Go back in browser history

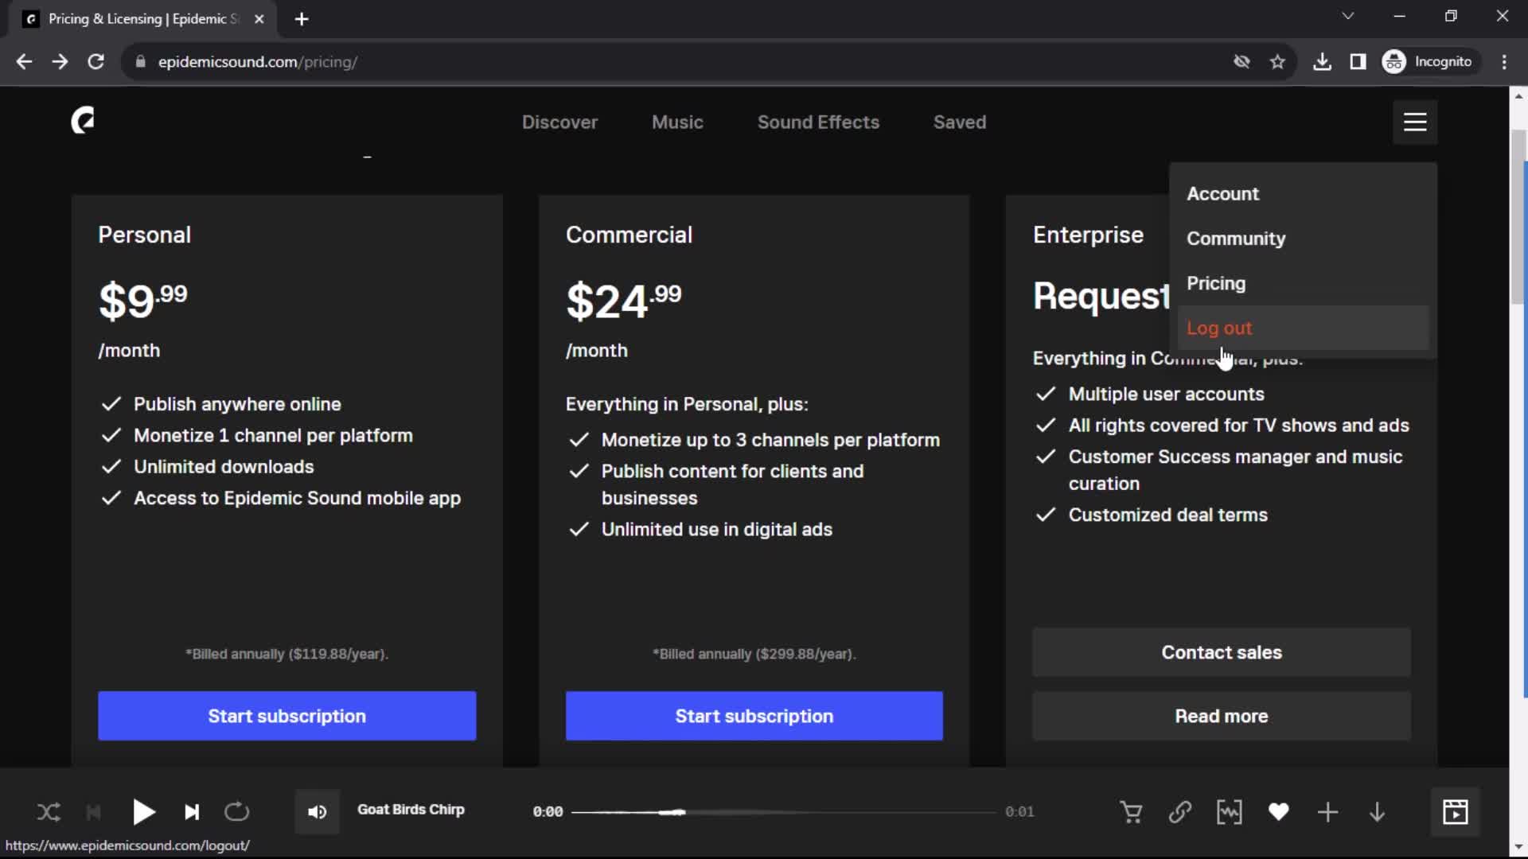tap(24, 62)
